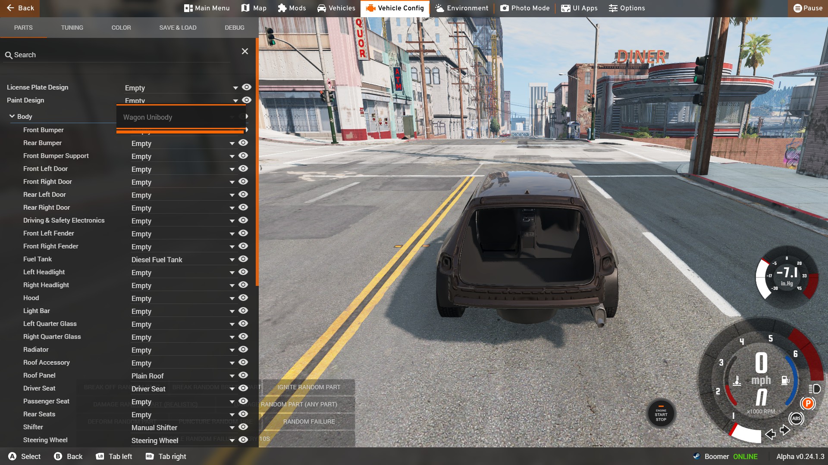
Task: Collapse the Body tree section
Action: click(12, 116)
